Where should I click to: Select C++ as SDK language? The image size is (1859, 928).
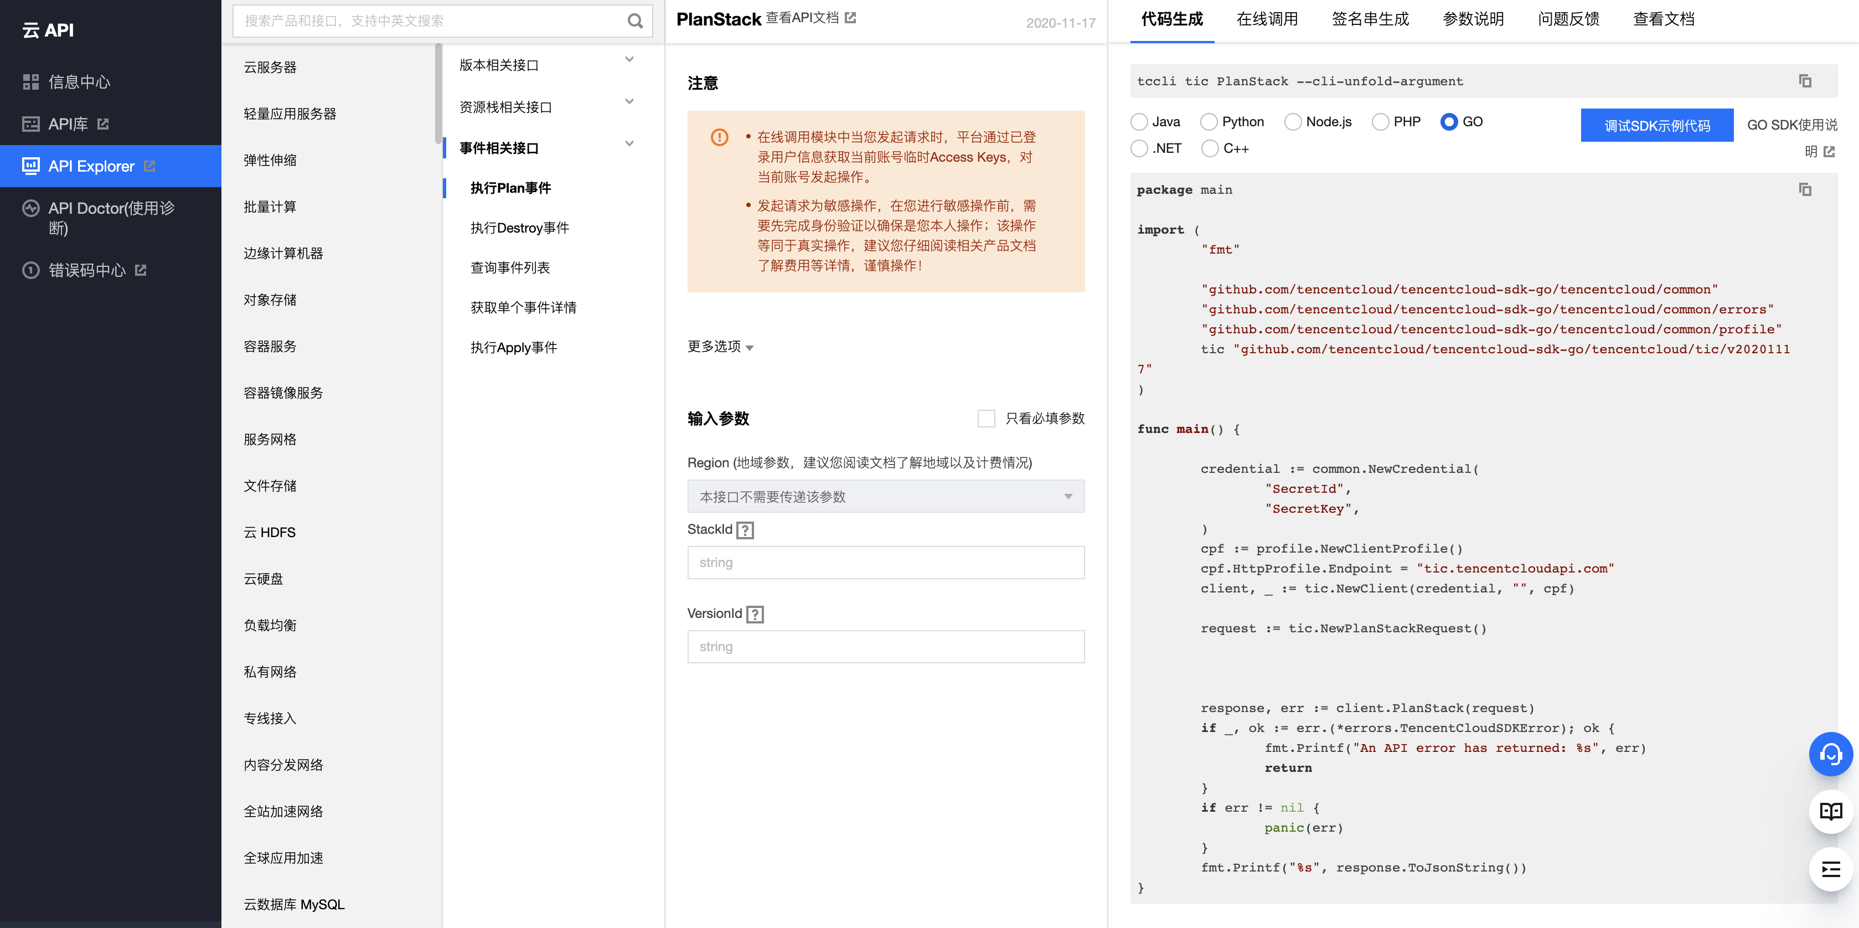[x=1210, y=148]
